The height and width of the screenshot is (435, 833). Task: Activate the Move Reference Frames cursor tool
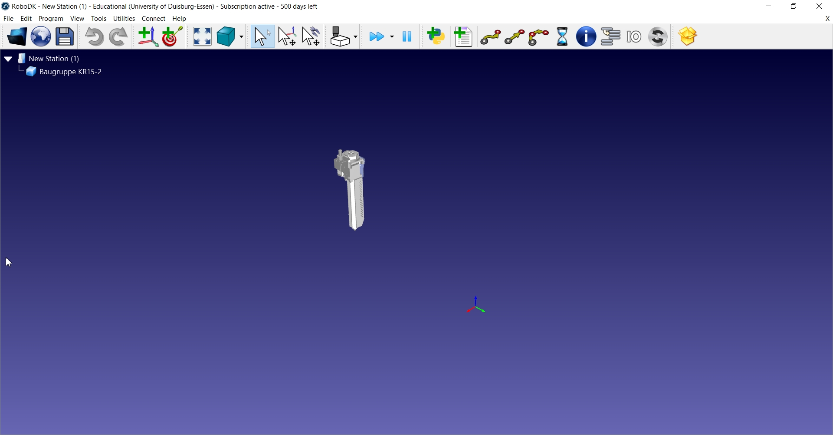point(287,37)
